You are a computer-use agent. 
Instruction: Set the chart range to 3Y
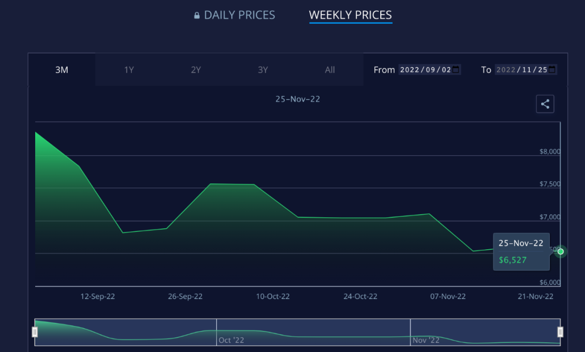coord(263,70)
